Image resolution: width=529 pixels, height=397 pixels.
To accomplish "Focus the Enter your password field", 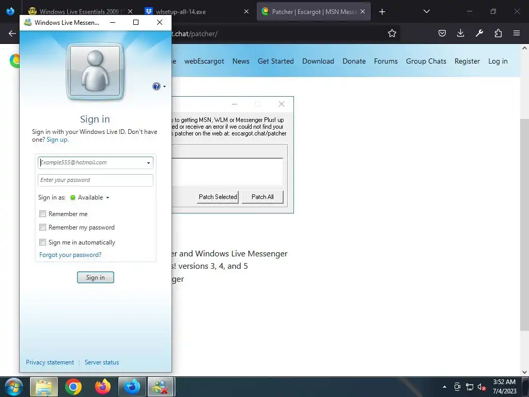I will click(96, 180).
